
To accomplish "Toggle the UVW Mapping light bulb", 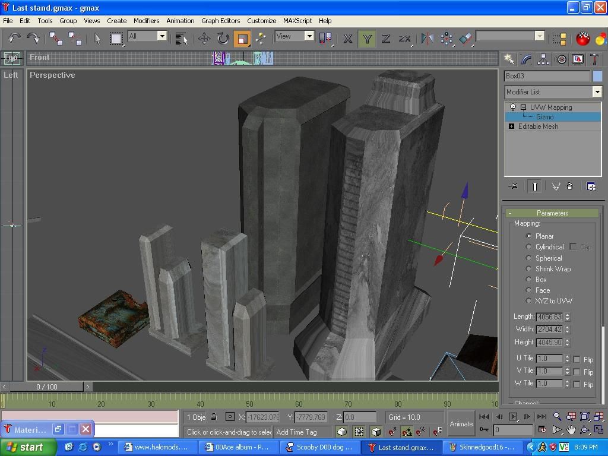I will (x=512, y=107).
